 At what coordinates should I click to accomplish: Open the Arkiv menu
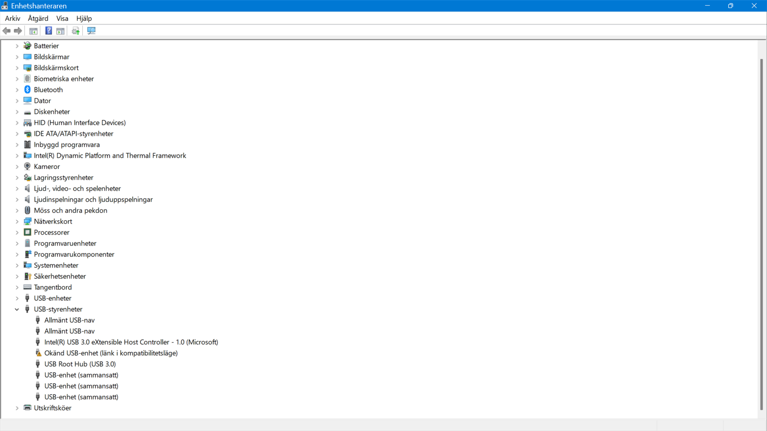tap(12, 18)
